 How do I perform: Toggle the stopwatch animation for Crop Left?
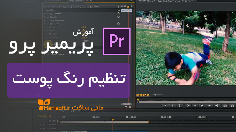tap(50, 27)
